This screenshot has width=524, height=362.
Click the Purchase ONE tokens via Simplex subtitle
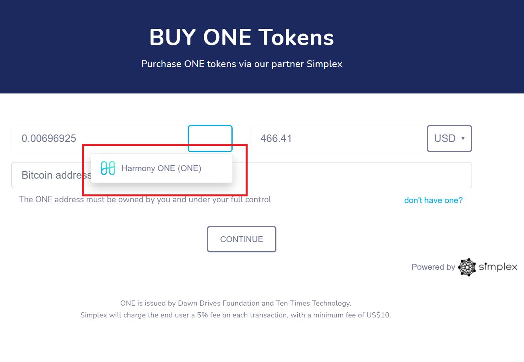tap(242, 64)
